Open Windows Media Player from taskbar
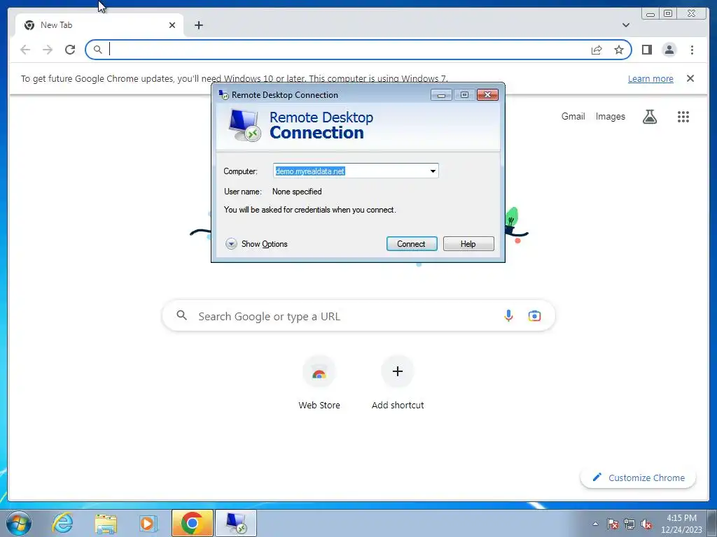The height and width of the screenshot is (537, 717). pos(148,523)
